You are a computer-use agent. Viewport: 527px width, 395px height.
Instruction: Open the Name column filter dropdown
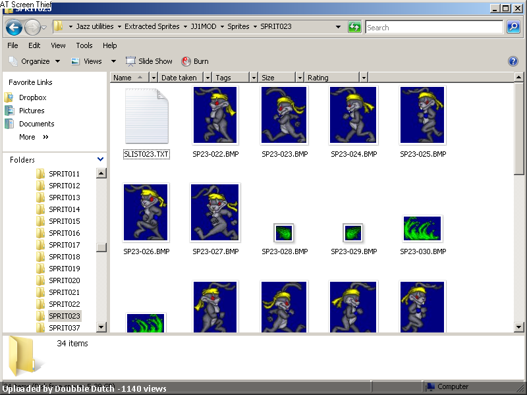(153, 78)
